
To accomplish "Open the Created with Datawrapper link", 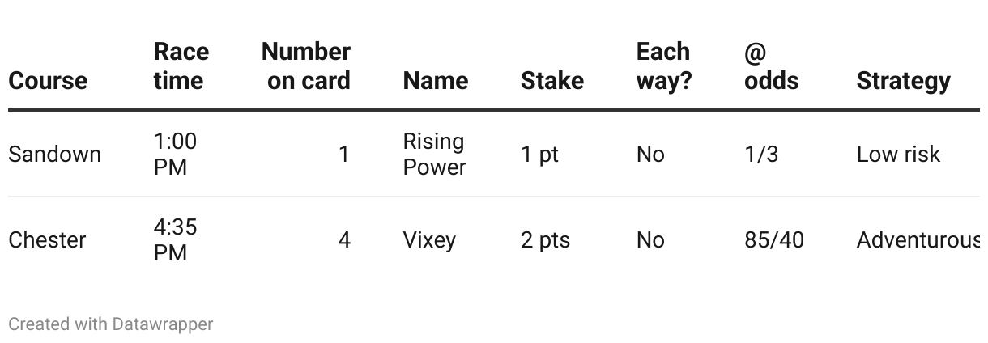I will pos(111,324).
